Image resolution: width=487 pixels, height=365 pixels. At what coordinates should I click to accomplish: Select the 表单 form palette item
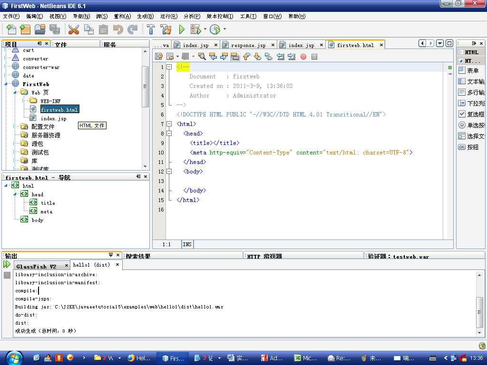(x=471, y=70)
